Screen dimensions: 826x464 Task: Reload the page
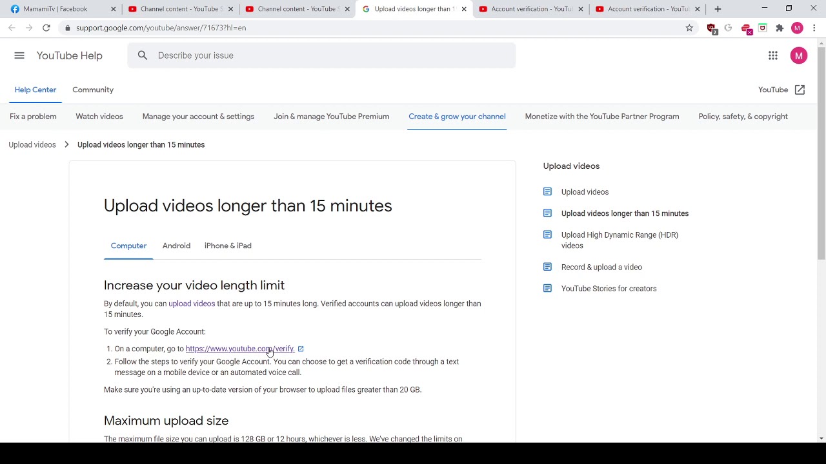pos(46,28)
